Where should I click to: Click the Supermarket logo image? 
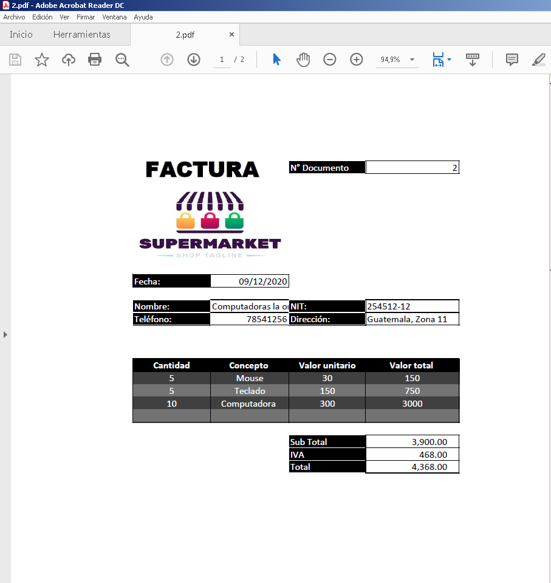pos(210,224)
